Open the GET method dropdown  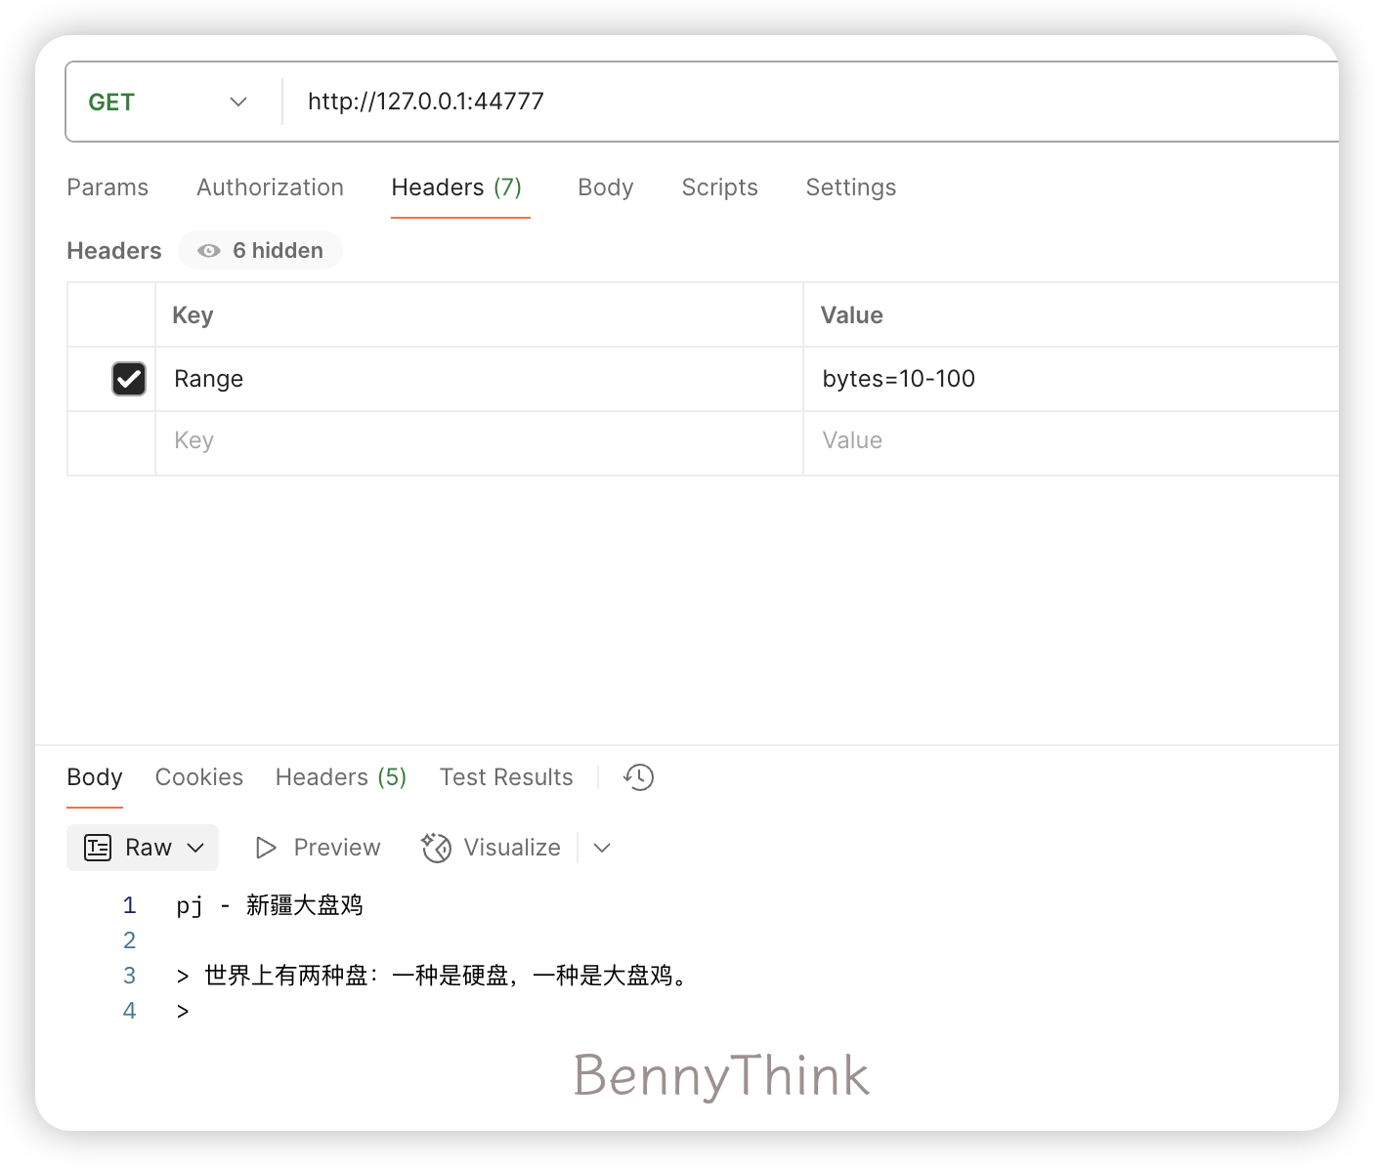pos(168,103)
